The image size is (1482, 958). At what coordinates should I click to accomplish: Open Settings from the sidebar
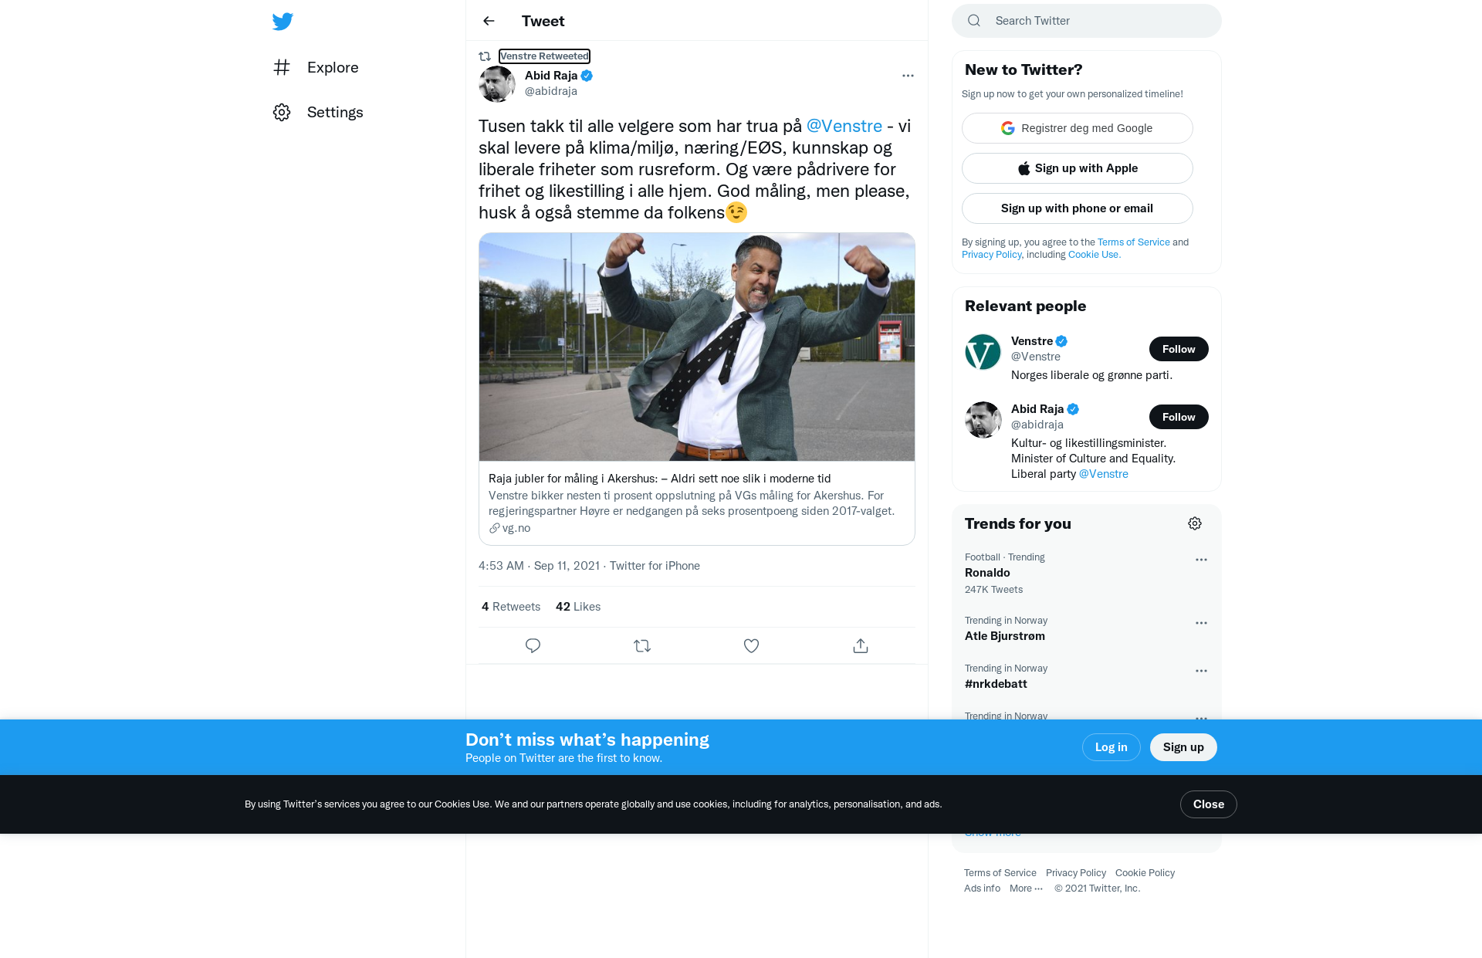pos(318,113)
